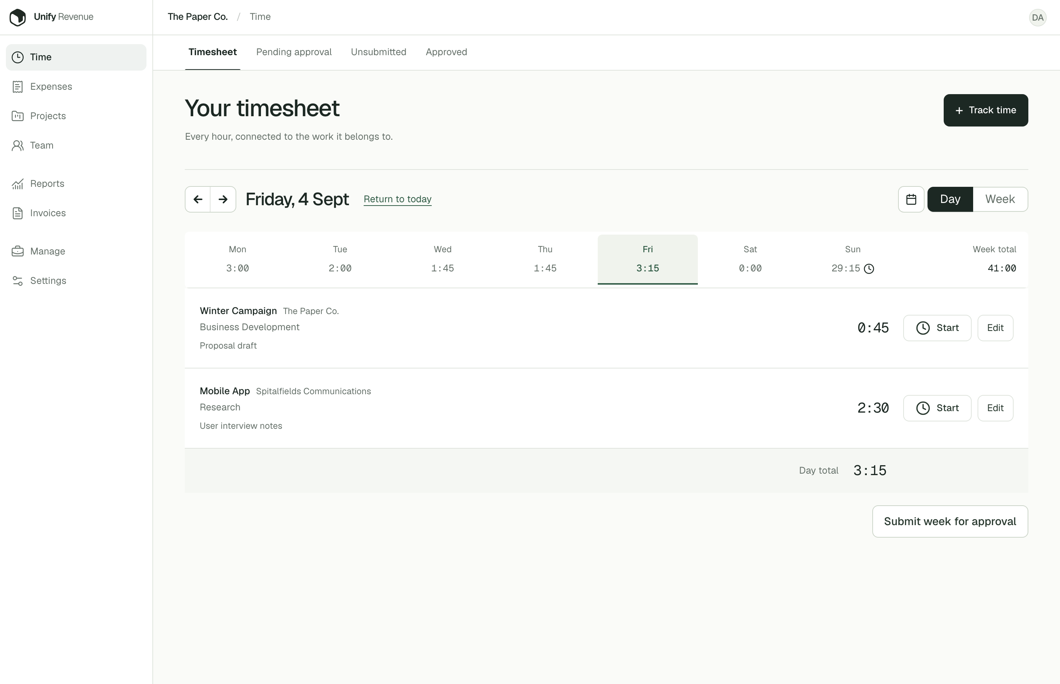Switch to Day view
The width and height of the screenshot is (1060, 684).
pos(950,199)
